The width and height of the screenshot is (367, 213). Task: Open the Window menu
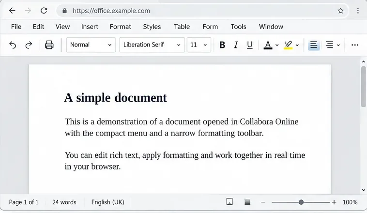pos(271,27)
